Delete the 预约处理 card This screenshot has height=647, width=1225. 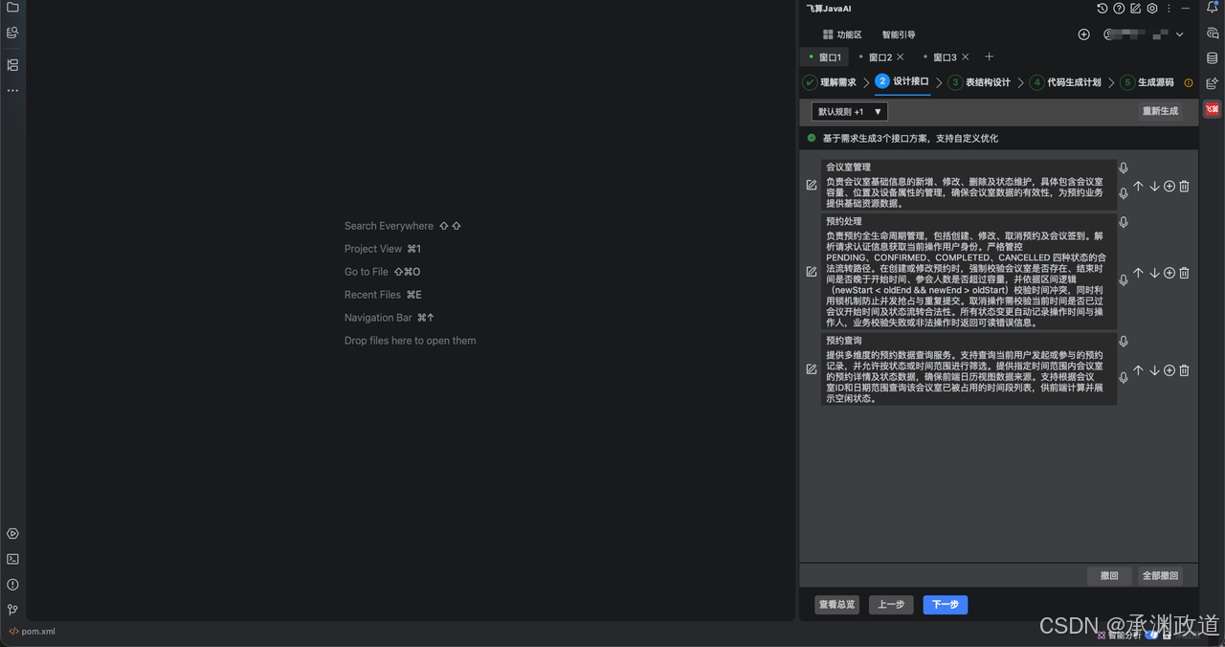pos(1185,273)
